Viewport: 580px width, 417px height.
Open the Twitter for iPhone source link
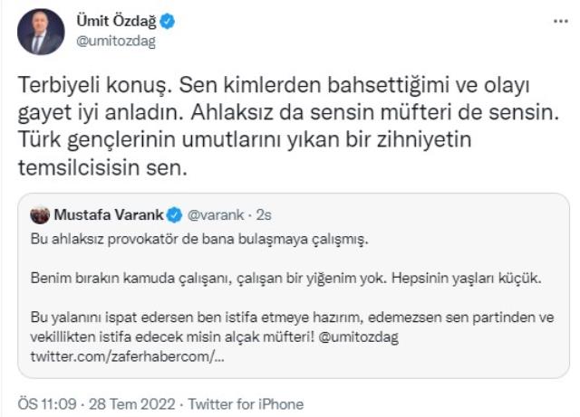[x=251, y=404]
